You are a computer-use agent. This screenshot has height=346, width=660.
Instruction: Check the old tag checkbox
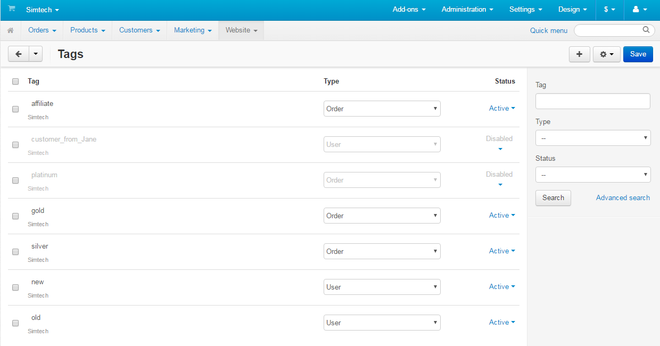coord(15,323)
